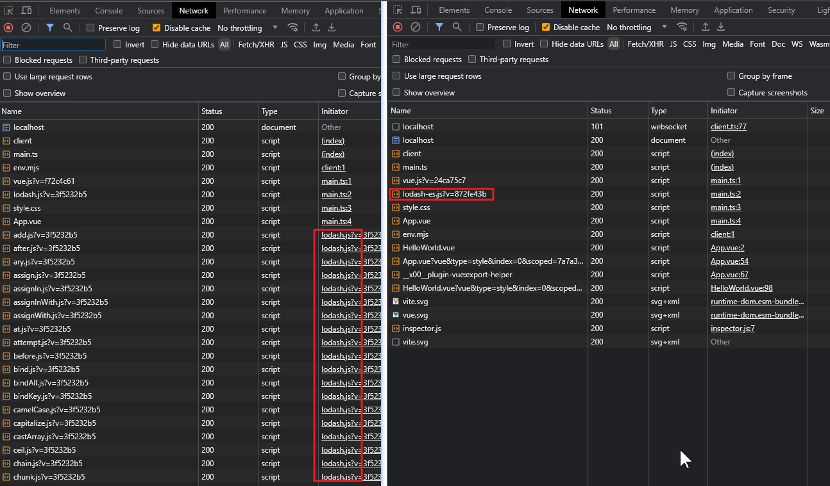Click the export HAR download icon in right panel
830x486 pixels.
click(x=721, y=27)
